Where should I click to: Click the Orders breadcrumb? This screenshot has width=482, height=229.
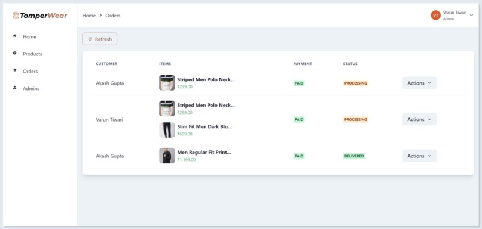113,16
